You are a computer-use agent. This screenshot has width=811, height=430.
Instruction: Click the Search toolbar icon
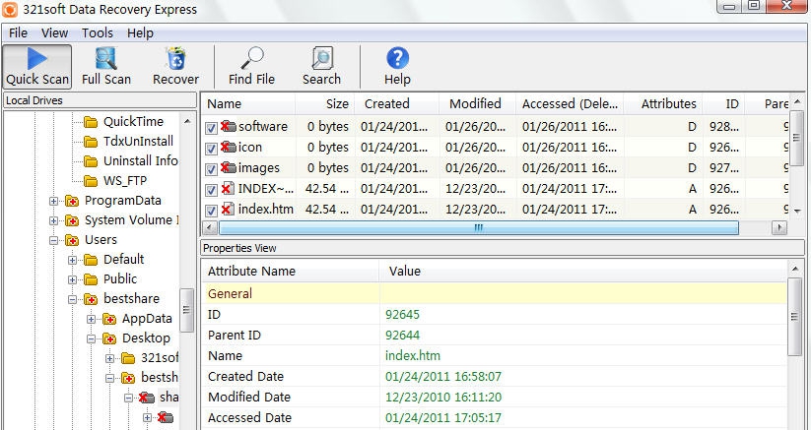[x=321, y=59]
